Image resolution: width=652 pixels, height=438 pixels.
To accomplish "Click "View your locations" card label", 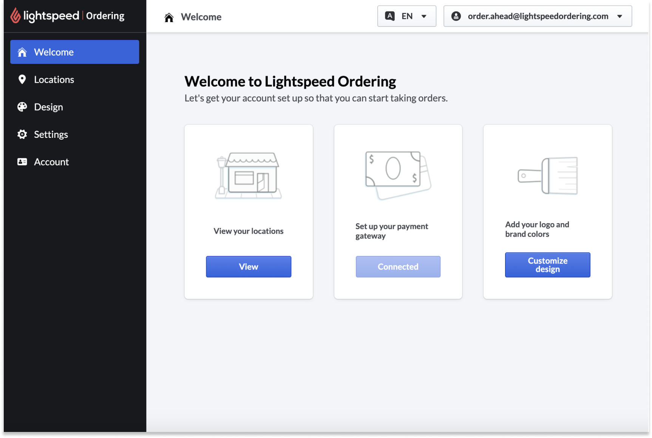I will (249, 231).
